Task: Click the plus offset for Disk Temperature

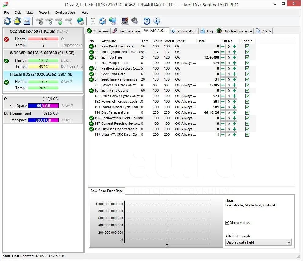Action: tap(234, 113)
